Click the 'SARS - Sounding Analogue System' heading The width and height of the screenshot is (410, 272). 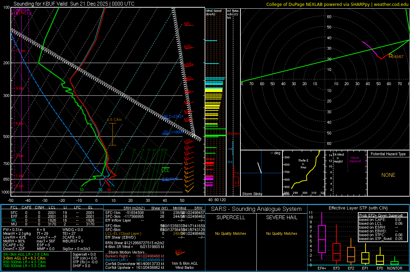point(256,209)
